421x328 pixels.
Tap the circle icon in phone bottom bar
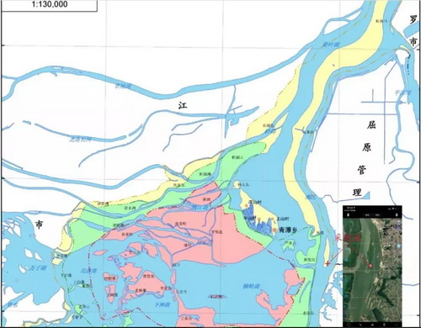[x=349, y=325]
